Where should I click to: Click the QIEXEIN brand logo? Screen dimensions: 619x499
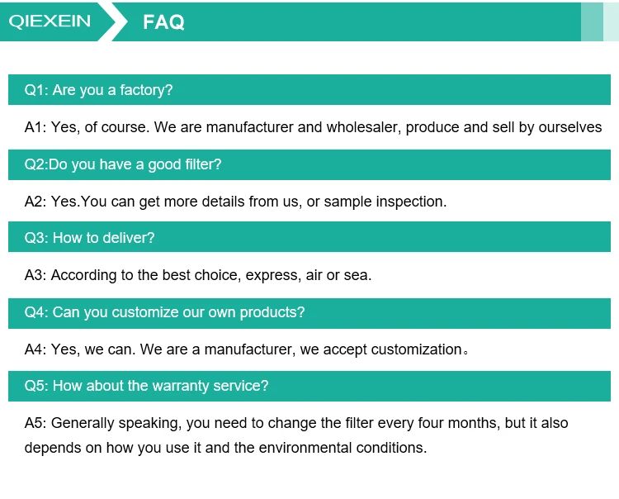pyautogui.click(x=50, y=21)
